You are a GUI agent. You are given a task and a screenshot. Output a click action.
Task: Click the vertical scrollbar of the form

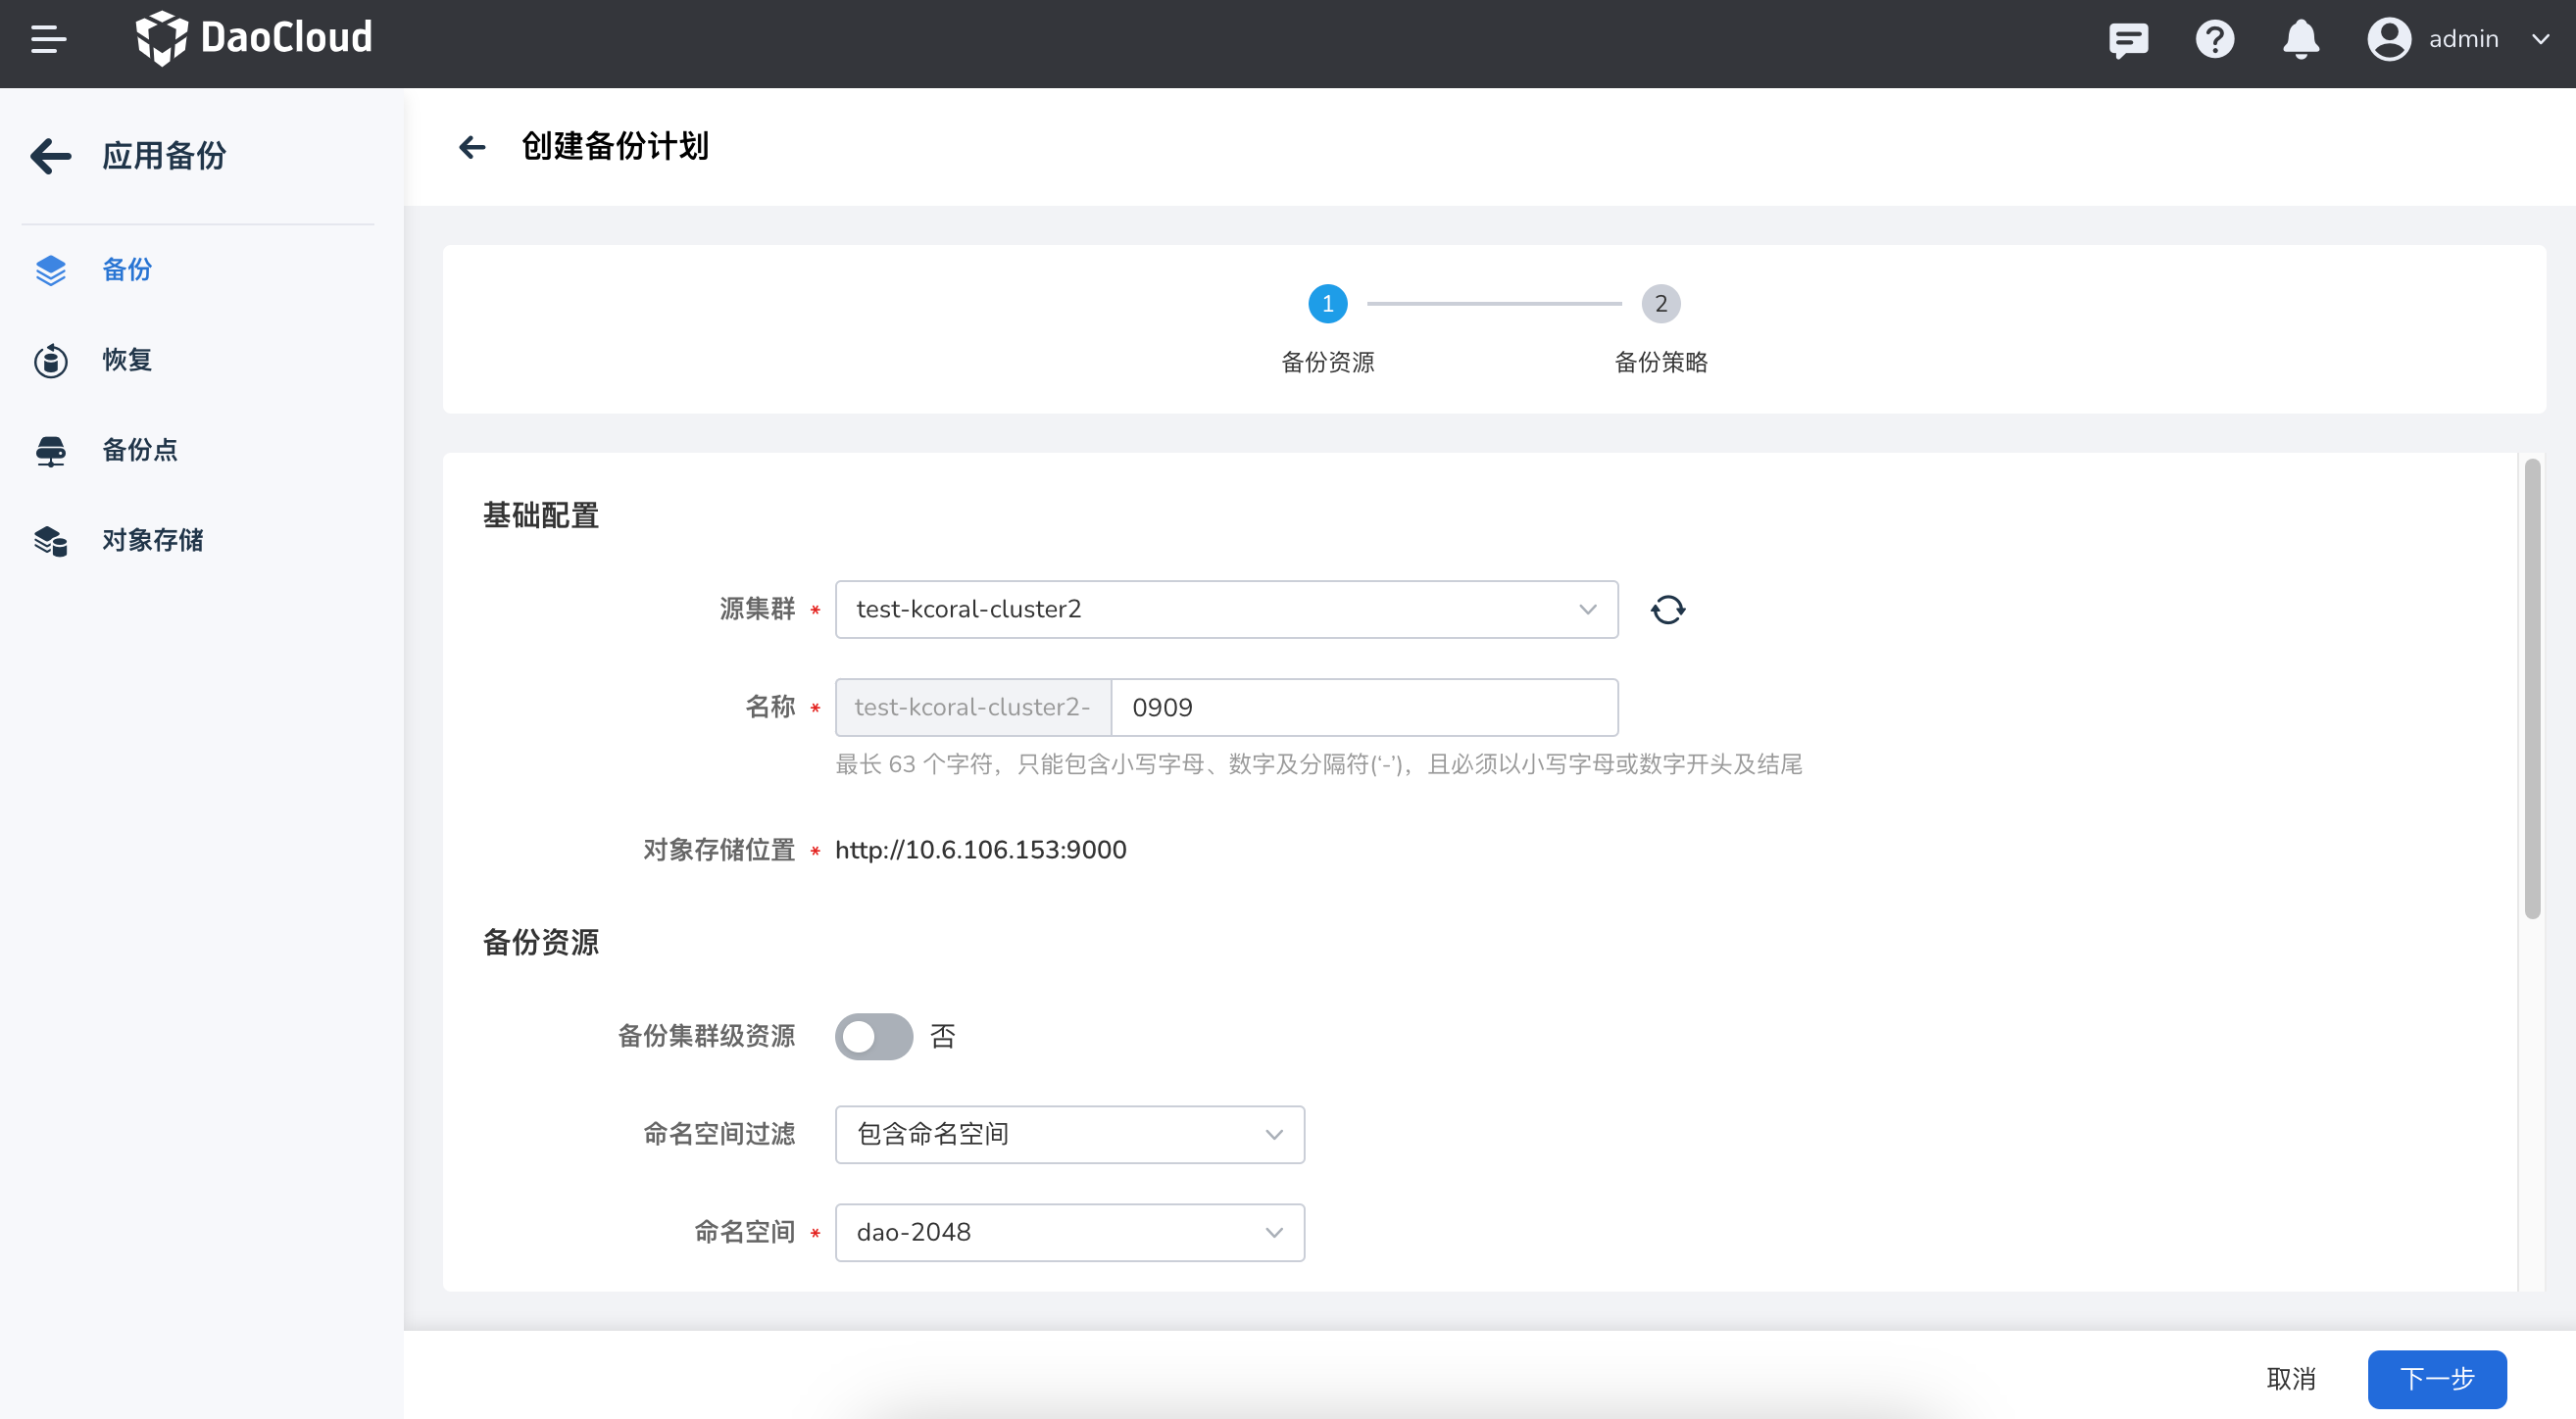[x=2532, y=689]
